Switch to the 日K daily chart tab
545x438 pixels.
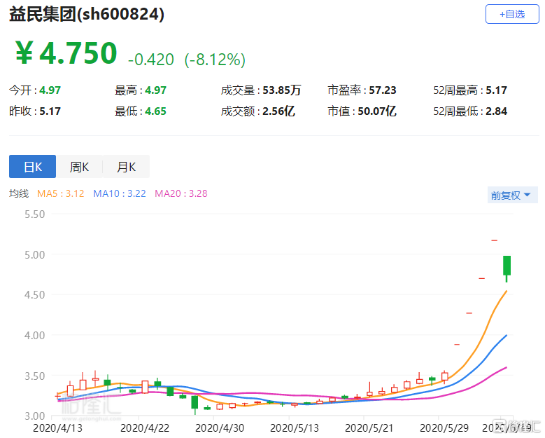point(33,167)
